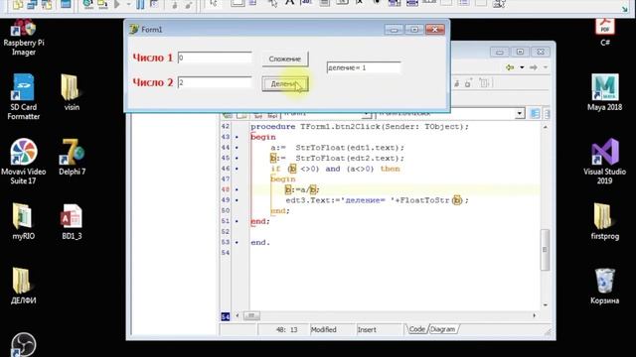
Task: Click the vertical scrollbar thumb in the code editor
Action: coord(546,250)
